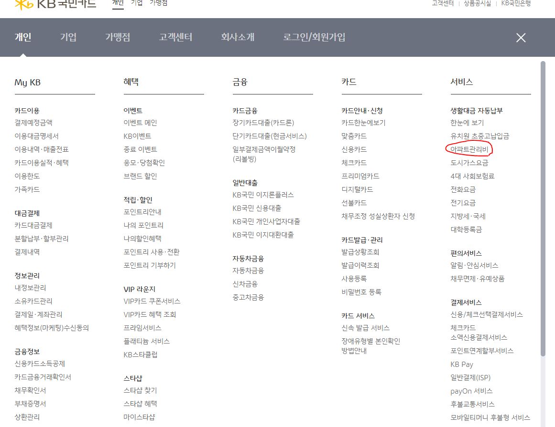Select 알림·안심서비스
Screen dimensions: 555x427
point(474,265)
